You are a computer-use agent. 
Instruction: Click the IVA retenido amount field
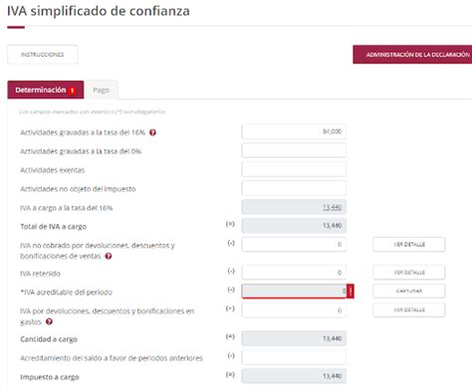click(294, 273)
